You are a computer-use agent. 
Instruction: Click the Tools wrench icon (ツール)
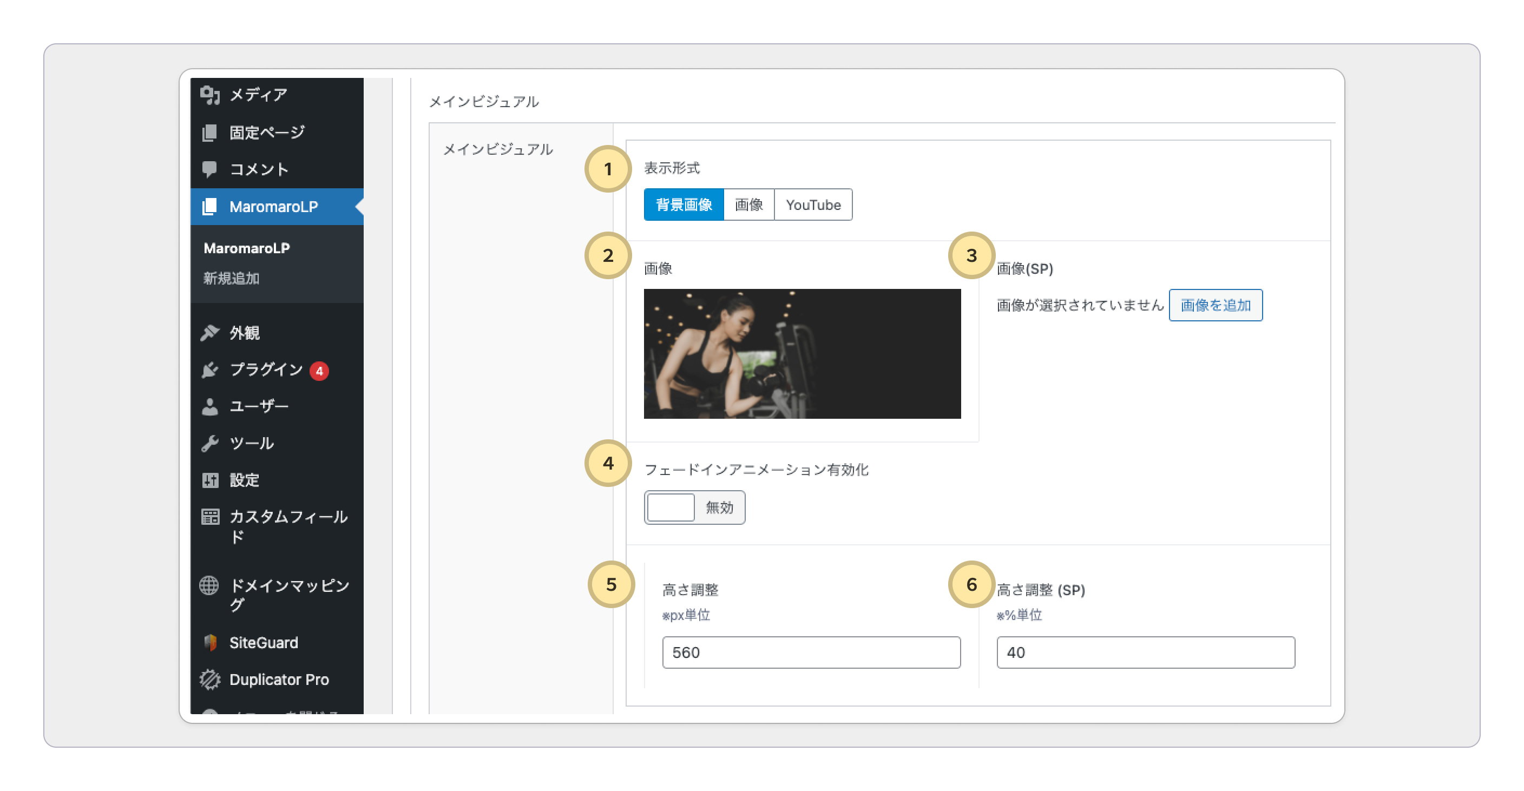pos(209,443)
